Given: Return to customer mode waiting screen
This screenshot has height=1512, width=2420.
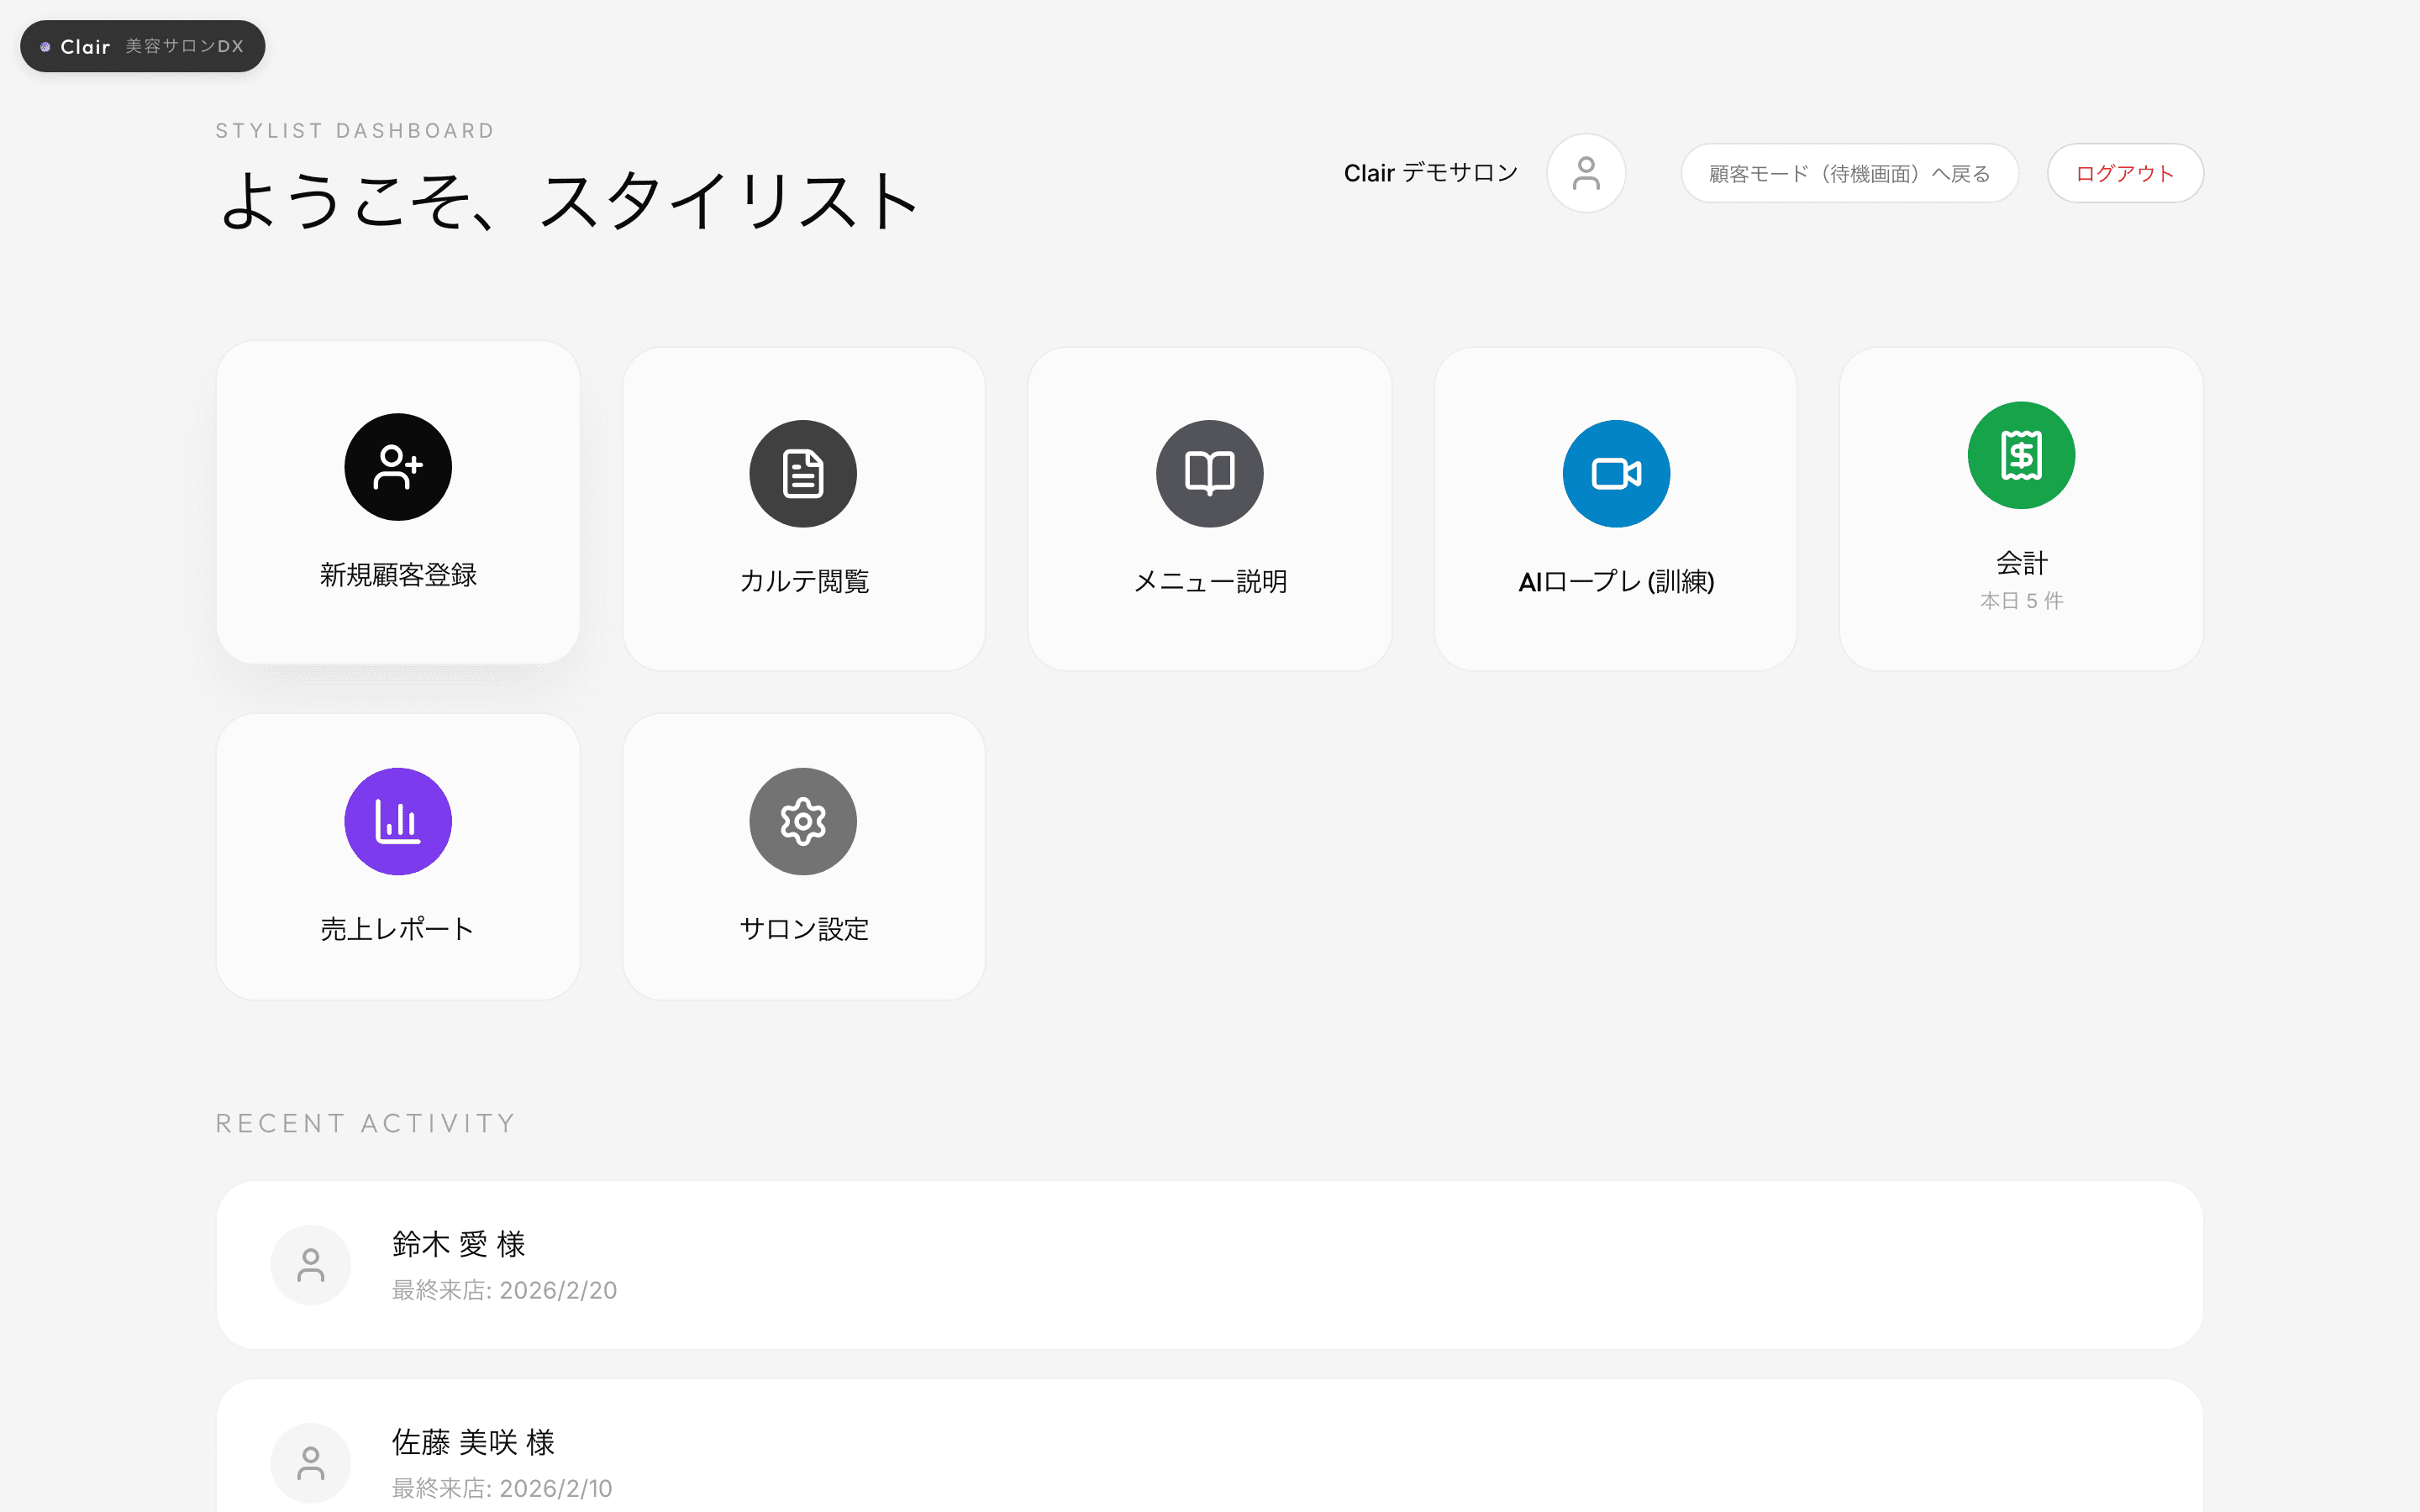Looking at the screenshot, I should point(1848,172).
